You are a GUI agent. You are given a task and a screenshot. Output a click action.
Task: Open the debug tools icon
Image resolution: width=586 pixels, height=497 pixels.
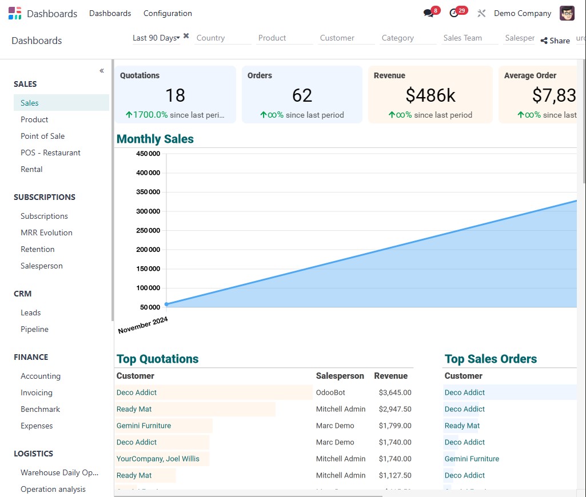(481, 14)
